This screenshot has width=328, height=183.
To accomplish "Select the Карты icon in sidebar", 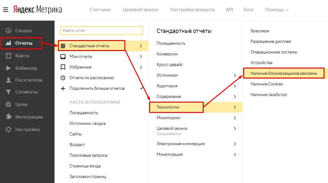I will coord(8,56).
